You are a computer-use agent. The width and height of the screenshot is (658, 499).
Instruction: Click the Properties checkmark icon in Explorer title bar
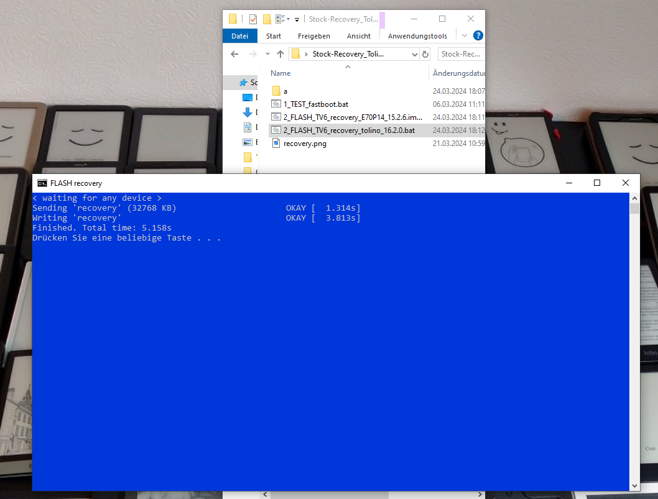253,19
